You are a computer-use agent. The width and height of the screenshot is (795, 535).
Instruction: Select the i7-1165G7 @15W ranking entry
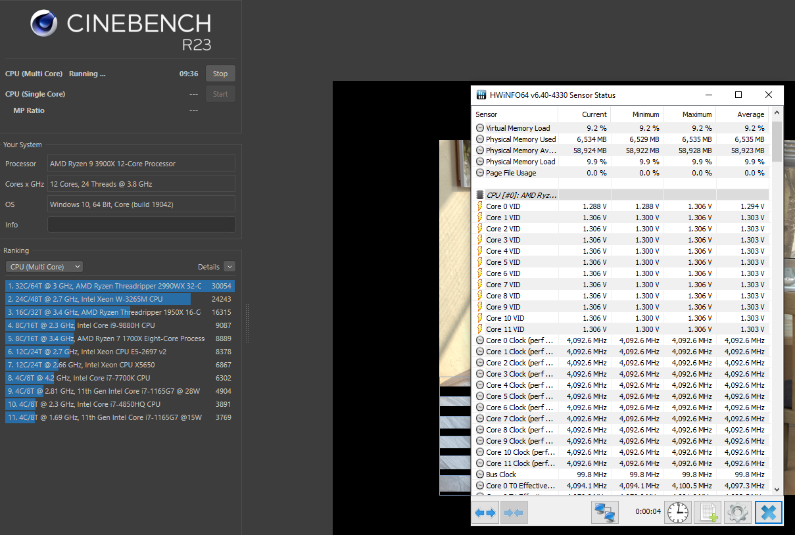point(120,417)
